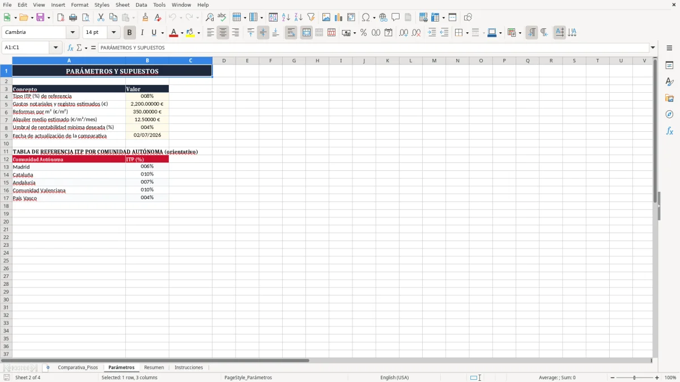Click the column D header
Screen dimensions: 680x382
(x=224, y=61)
